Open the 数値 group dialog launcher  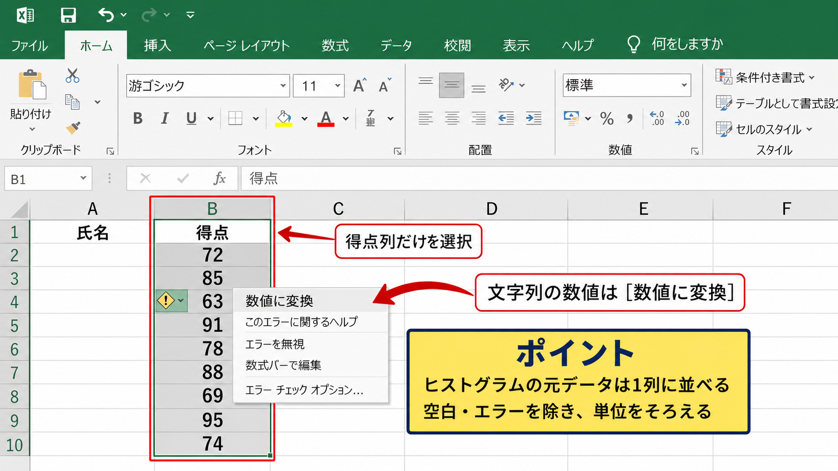[695, 151]
